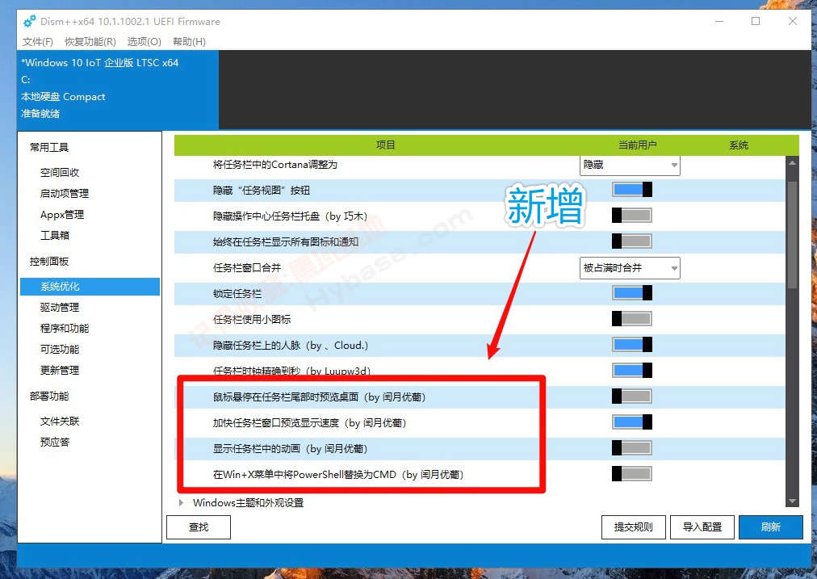Open 预应答 in the sidebar

[x=55, y=442]
